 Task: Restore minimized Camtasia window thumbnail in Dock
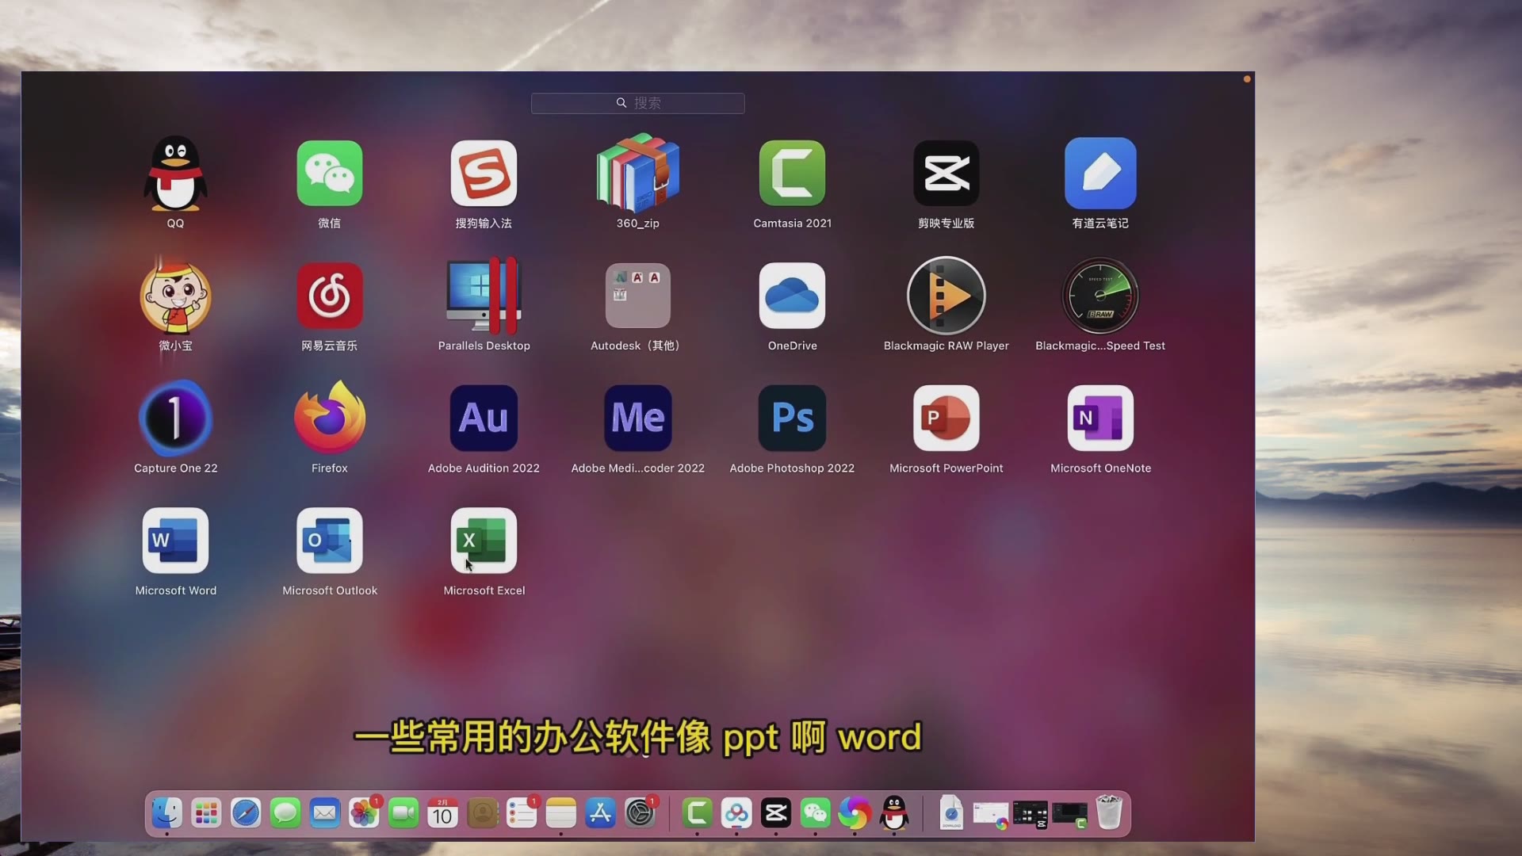(1070, 815)
